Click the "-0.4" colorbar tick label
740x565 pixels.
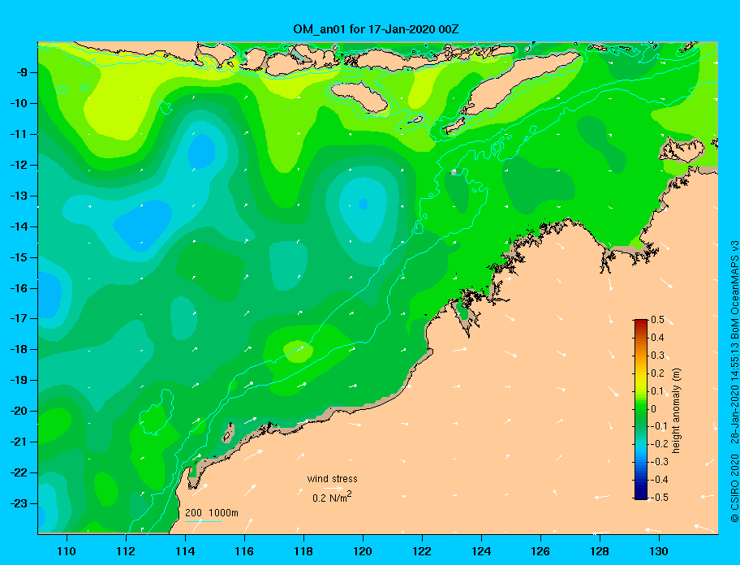[660, 480]
